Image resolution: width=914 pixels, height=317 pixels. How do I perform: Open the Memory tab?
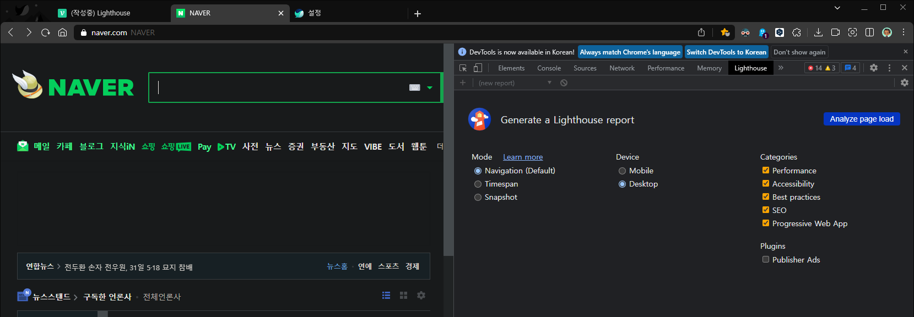tap(709, 68)
